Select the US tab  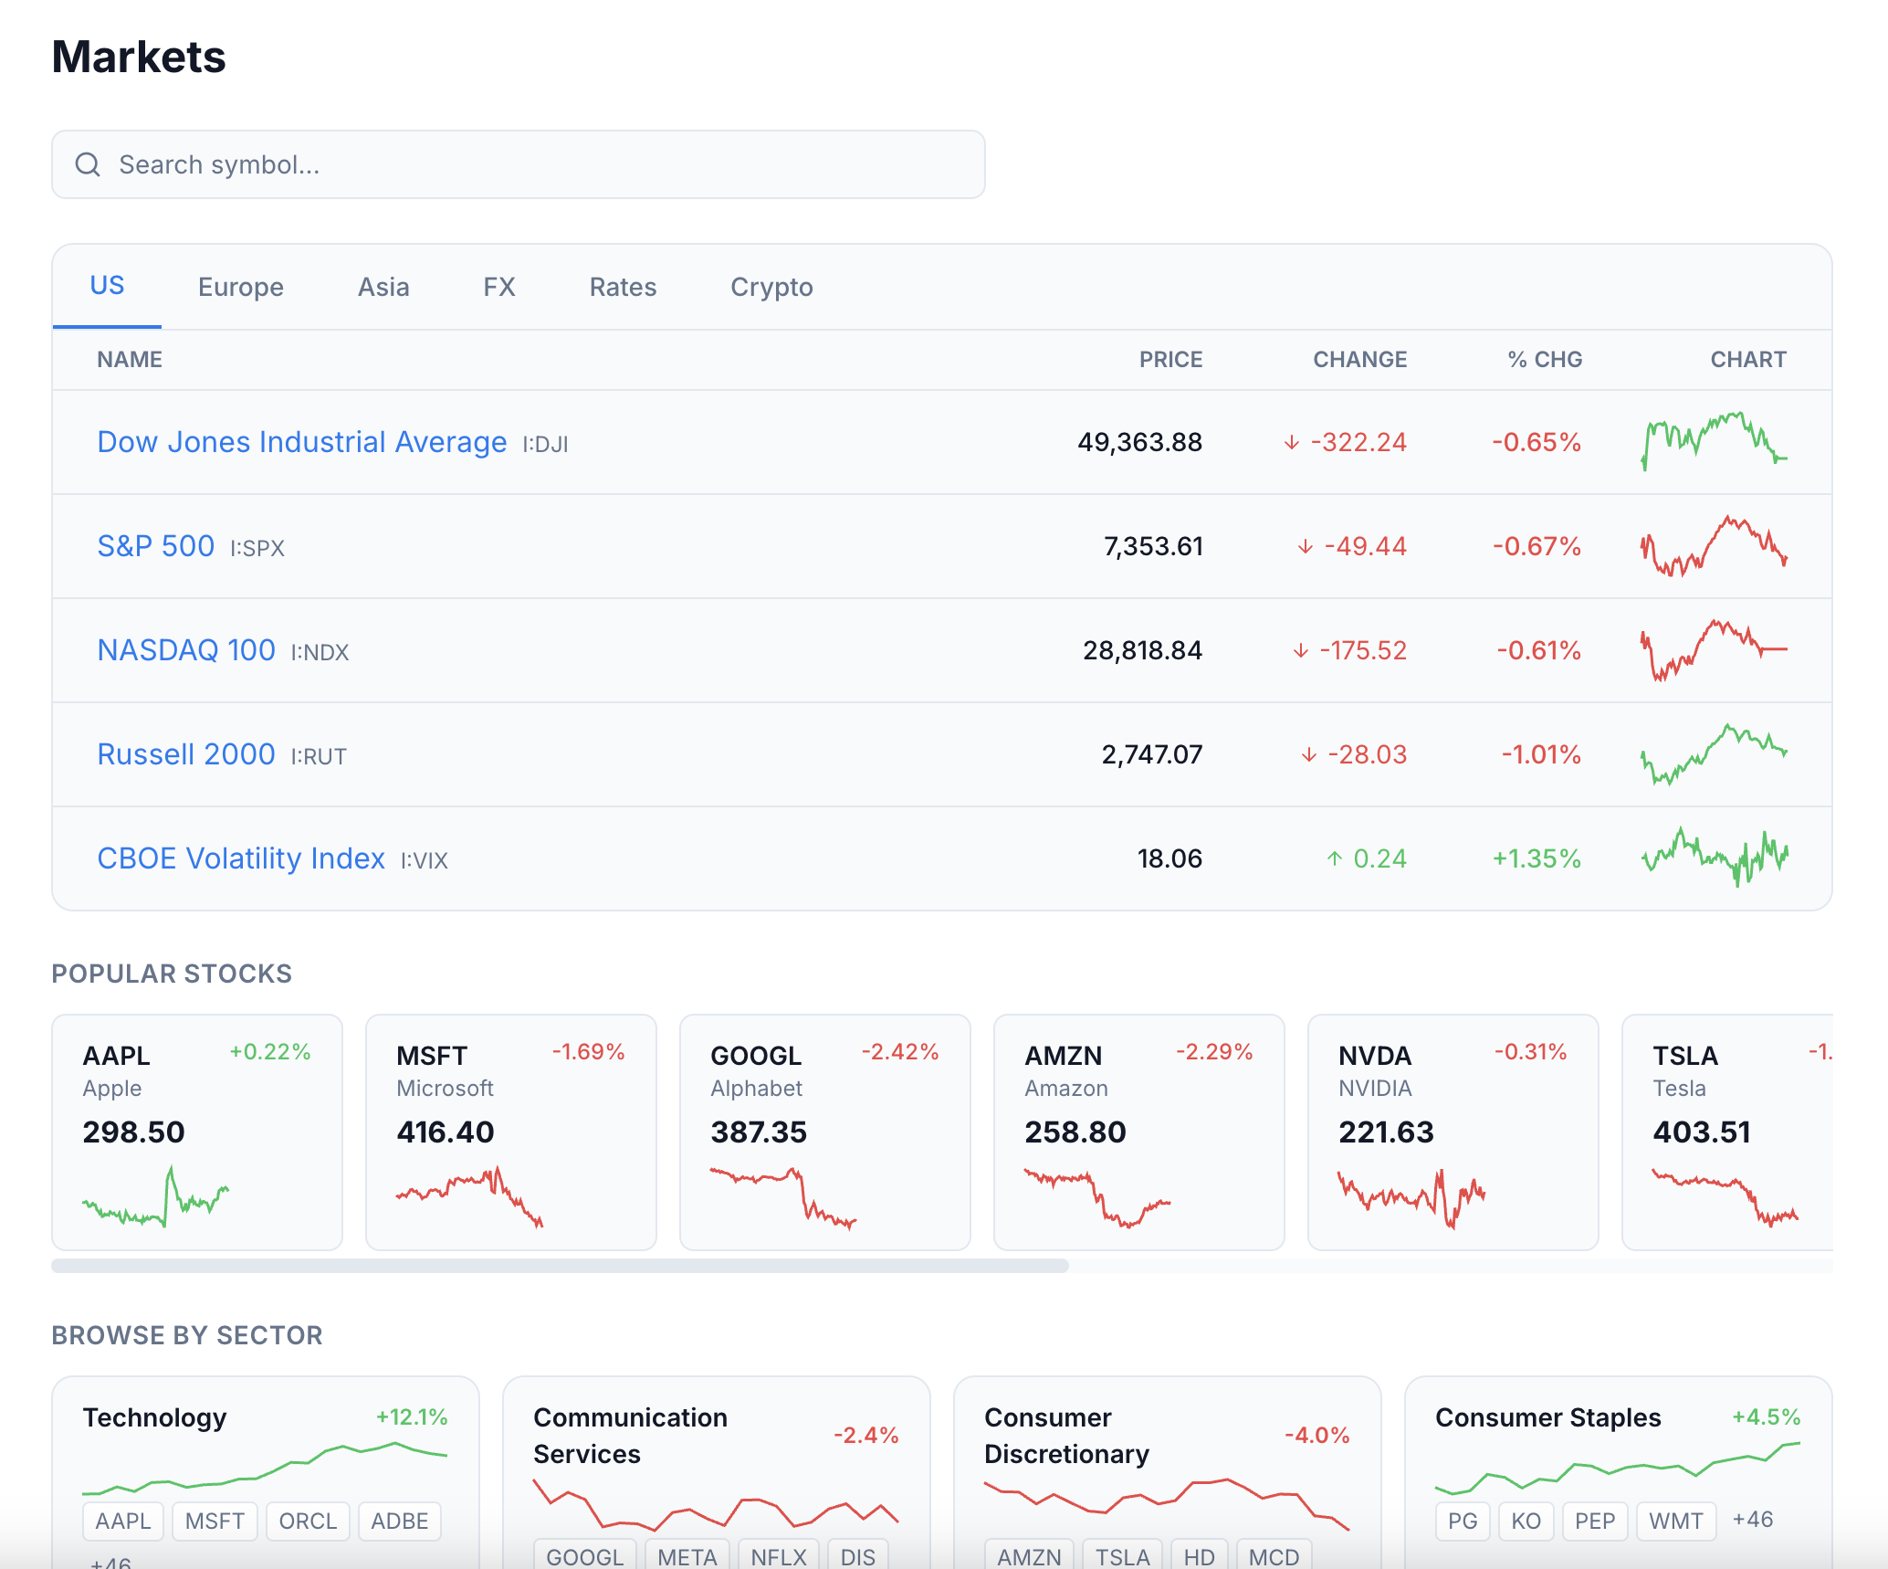[107, 286]
